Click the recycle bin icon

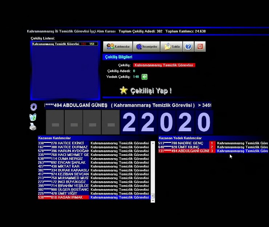33,117
